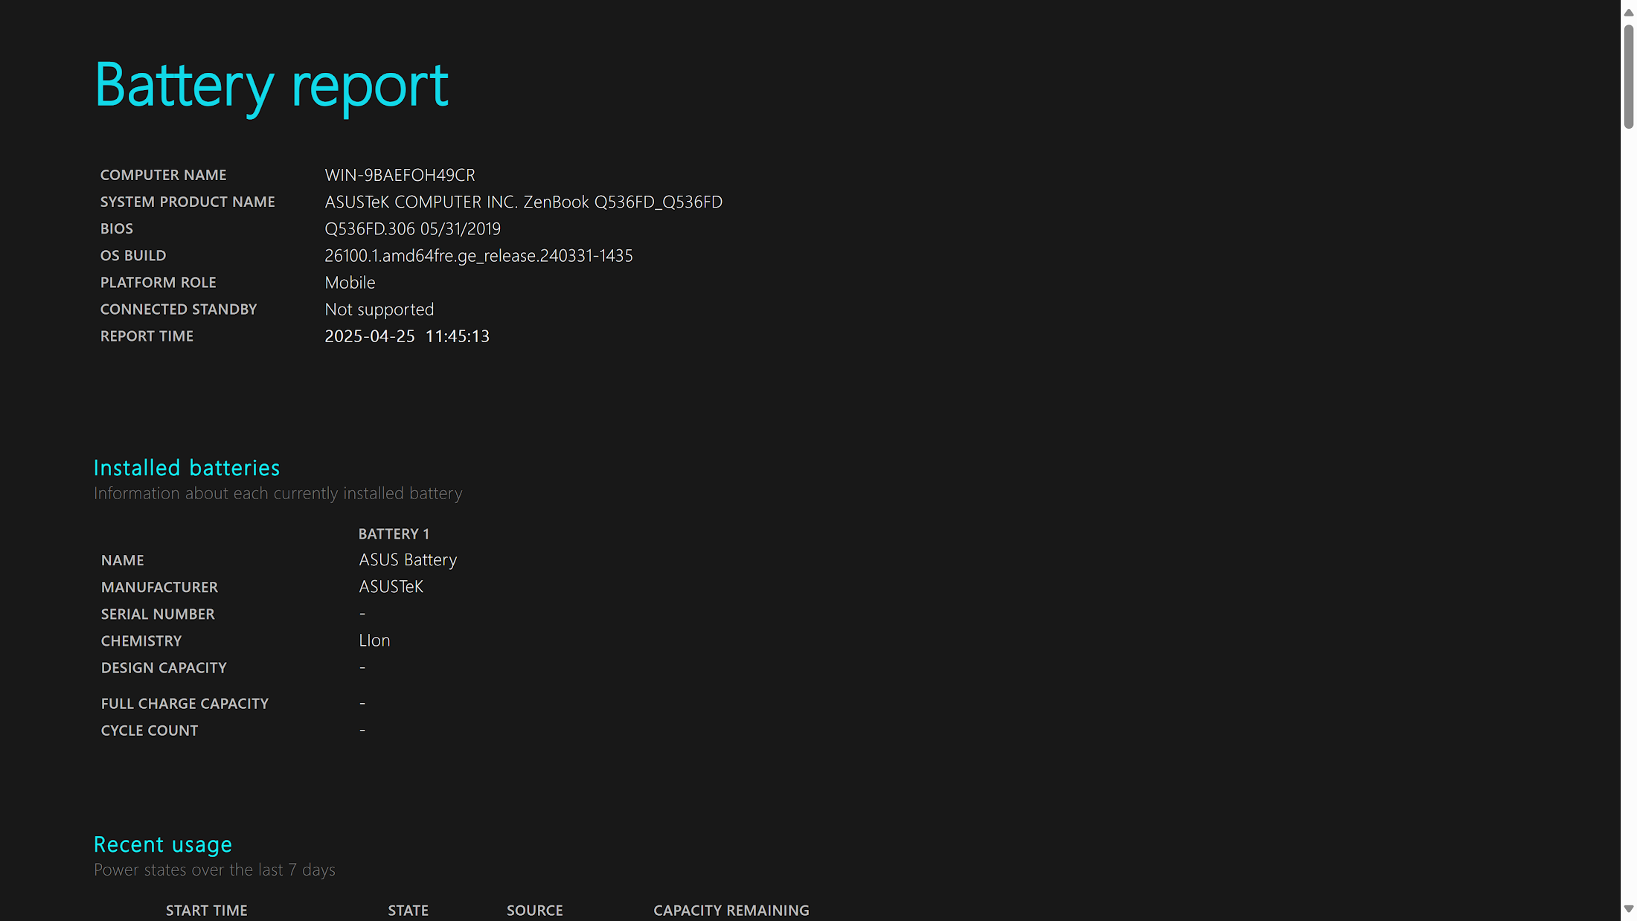Click the BIOS label
This screenshot has height=921, width=1637.
pos(117,228)
